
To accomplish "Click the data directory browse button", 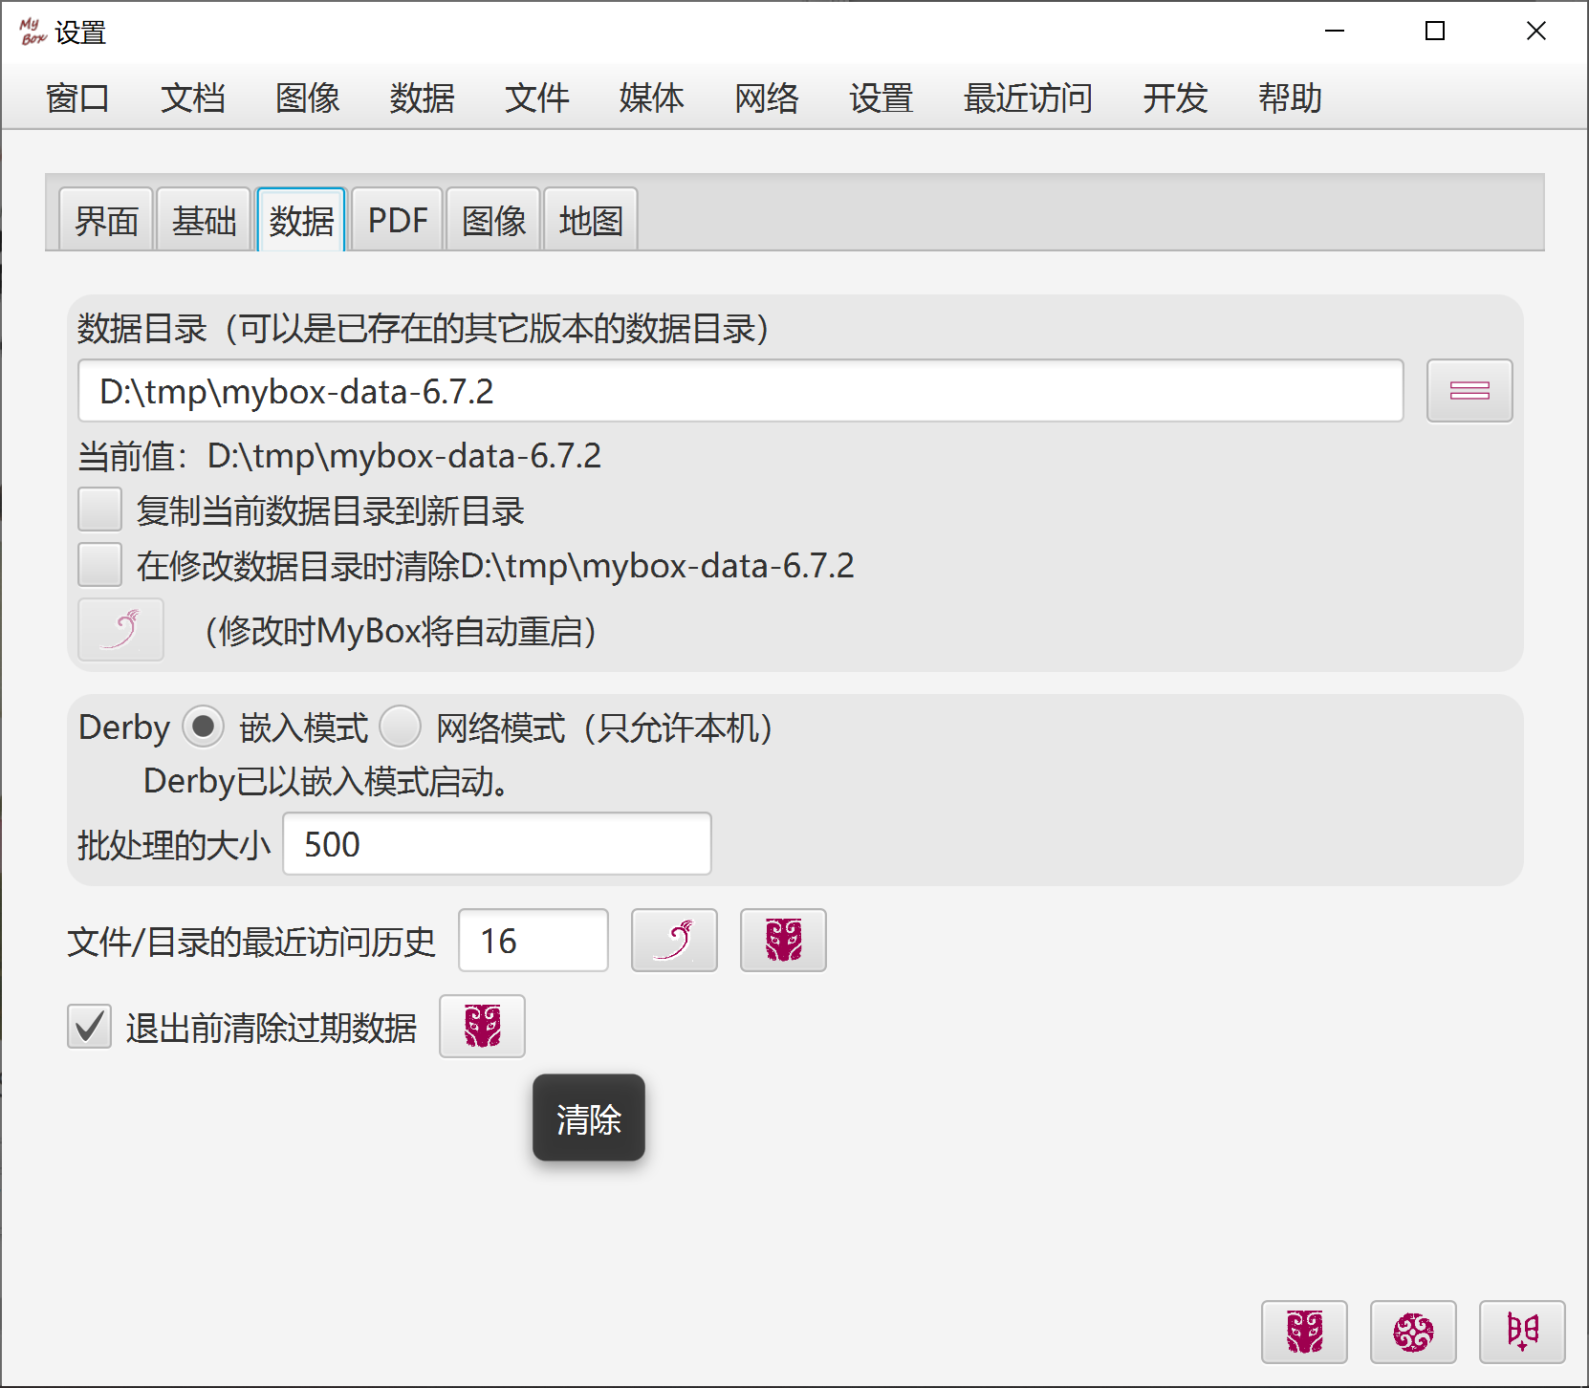I will click(1469, 390).
